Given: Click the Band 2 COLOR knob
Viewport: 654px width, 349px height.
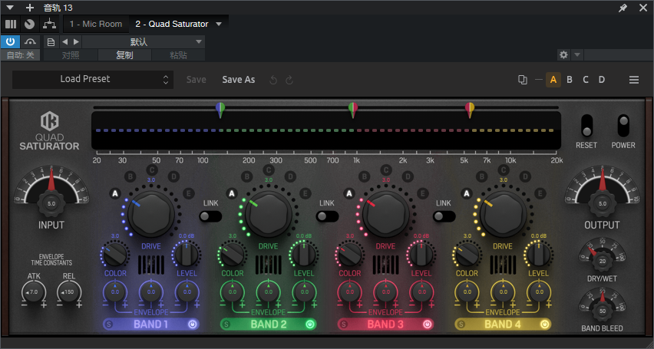Looking at the screenshot, I should (233, 255).
